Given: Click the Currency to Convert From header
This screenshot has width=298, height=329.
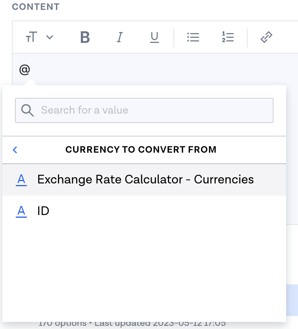Looking at the screenshot, I should point(141,150).
